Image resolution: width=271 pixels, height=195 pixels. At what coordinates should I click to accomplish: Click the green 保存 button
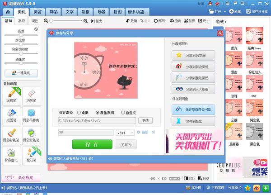click(92, 144)
